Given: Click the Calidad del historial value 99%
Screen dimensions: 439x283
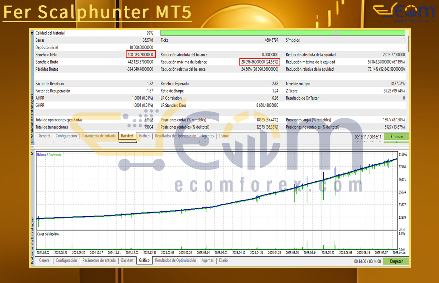Looking at the screenshot, I should (x=150, y=33).
